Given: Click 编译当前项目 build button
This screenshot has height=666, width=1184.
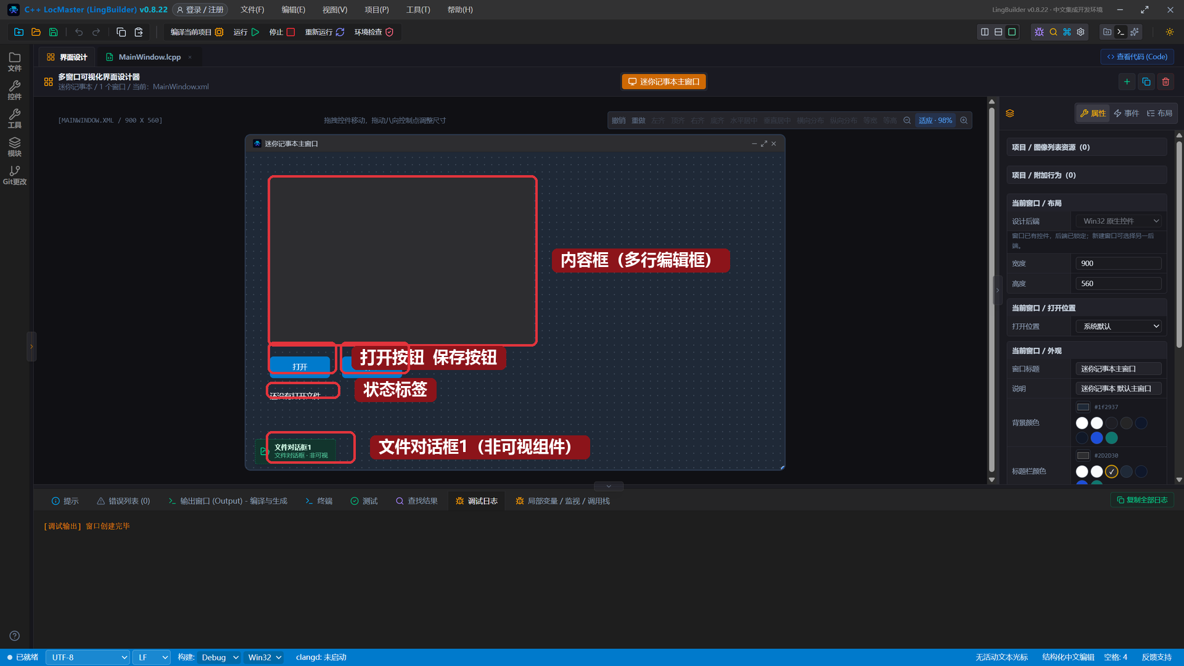Looking at the screenshot, I should pyautogui.click(x=197, y=32).
